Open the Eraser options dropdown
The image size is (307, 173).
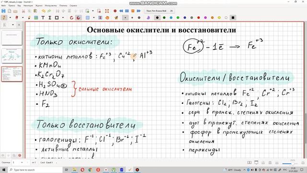pyautogui.click(x=23, y=18)
